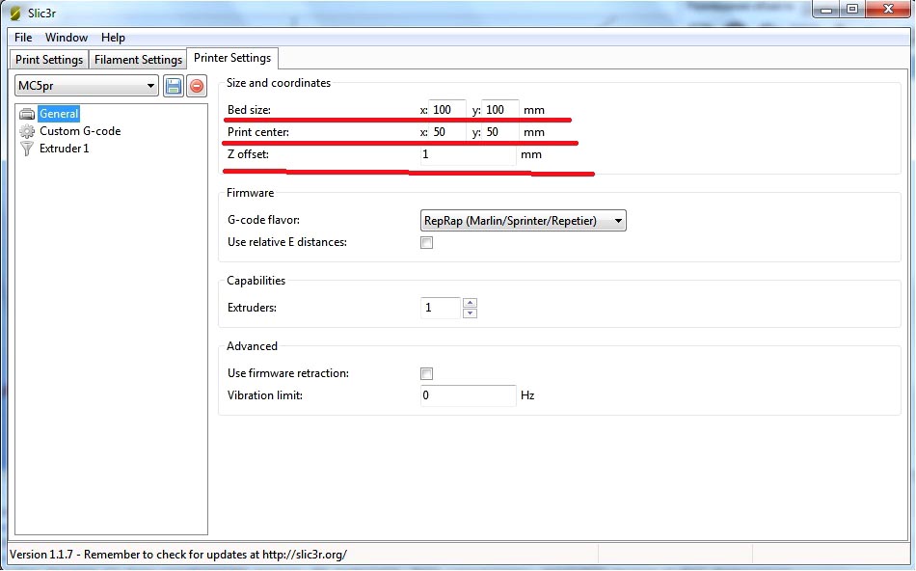Viewport: 916px width, 571px height.
Task: Open the File menu
Action: click(23, 38)
